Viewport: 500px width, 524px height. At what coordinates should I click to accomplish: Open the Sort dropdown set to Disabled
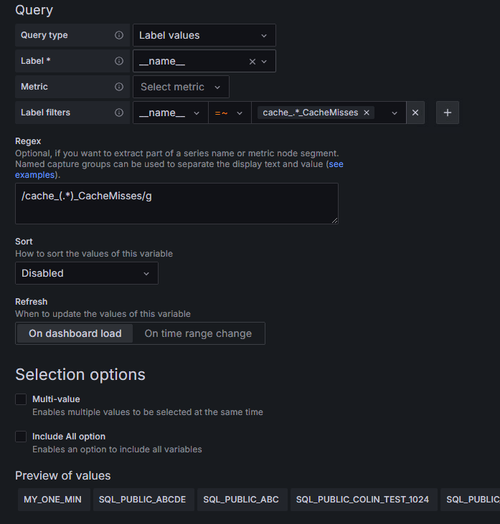click(86, 273)
